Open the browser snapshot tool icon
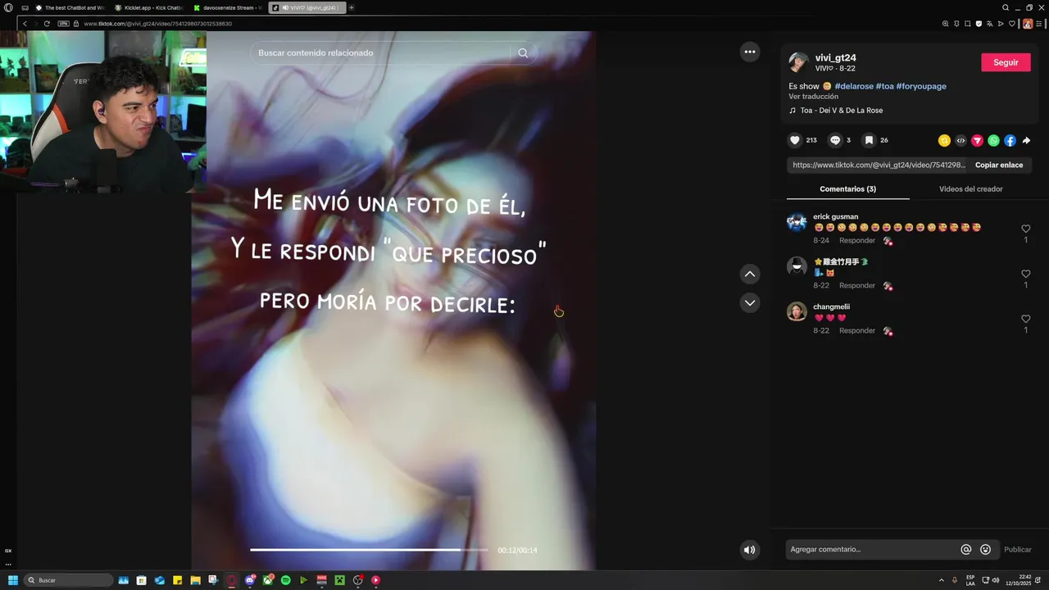 [967, 24]
